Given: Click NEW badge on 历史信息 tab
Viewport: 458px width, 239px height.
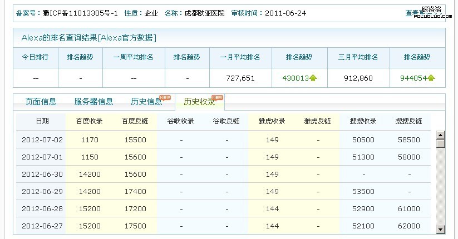Looking at the screenshot, I should [165, 98].
